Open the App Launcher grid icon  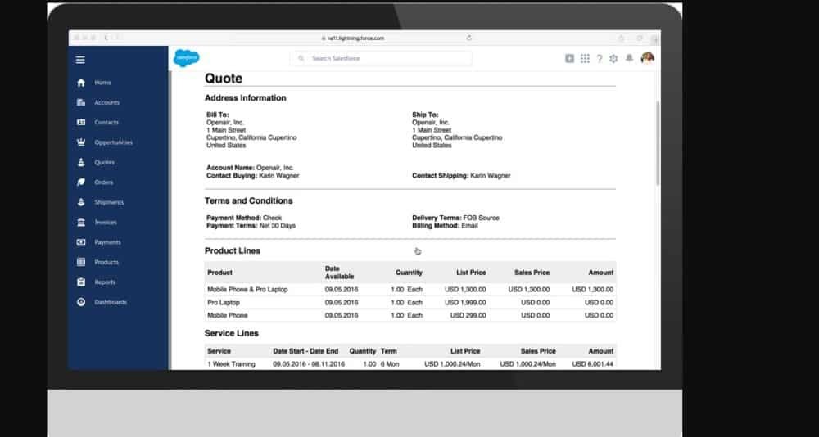point(585,58)
